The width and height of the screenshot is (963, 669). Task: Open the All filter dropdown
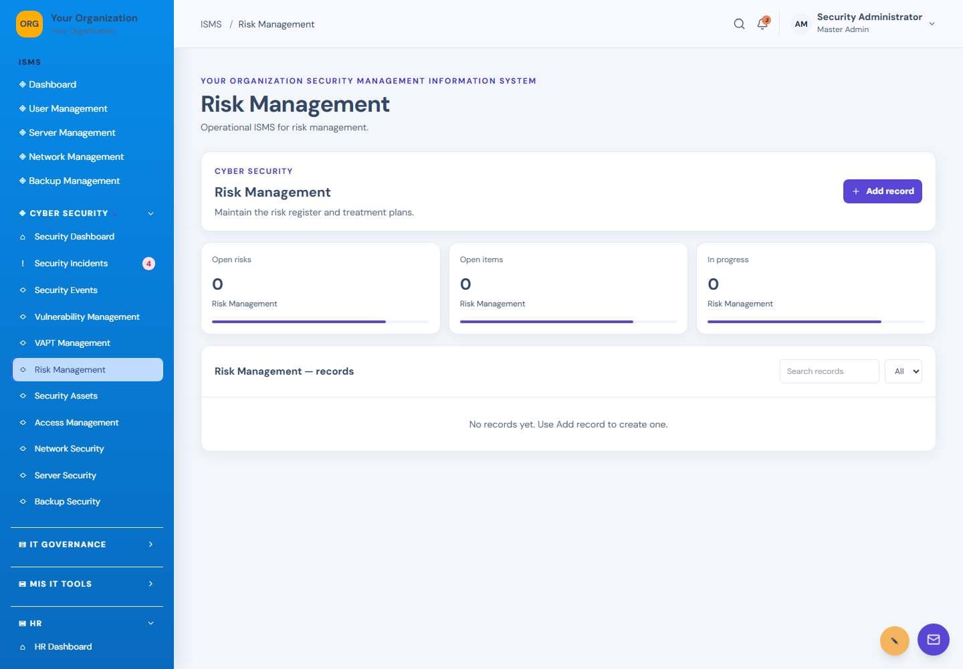point(903,371)
